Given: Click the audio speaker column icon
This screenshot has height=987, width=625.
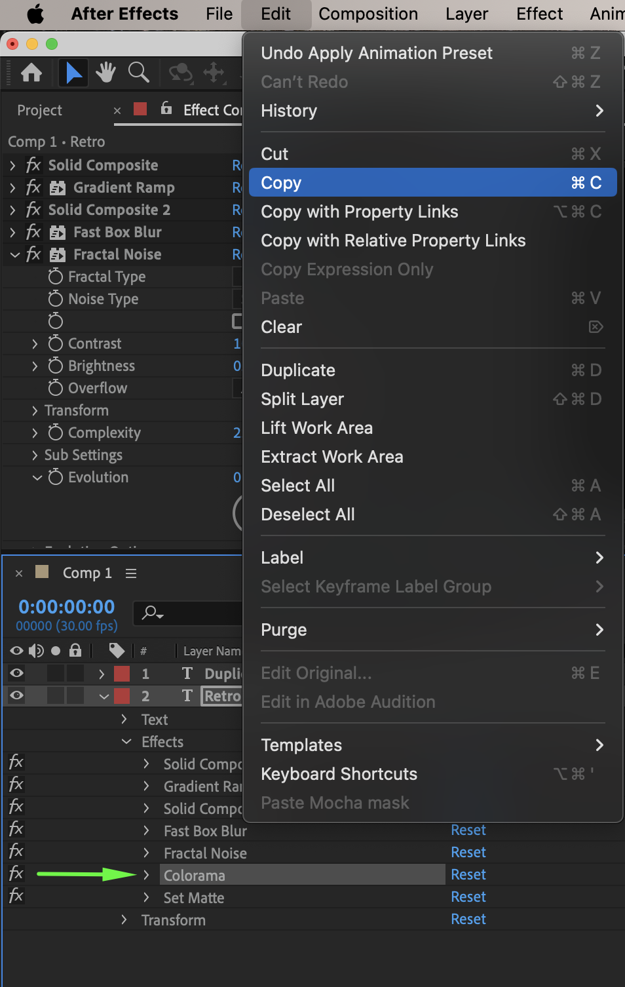Looking at the screenshot, I should pyautogui.click(x=36, y=650).
